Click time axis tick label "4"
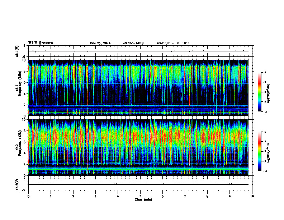 pos(118,196)
